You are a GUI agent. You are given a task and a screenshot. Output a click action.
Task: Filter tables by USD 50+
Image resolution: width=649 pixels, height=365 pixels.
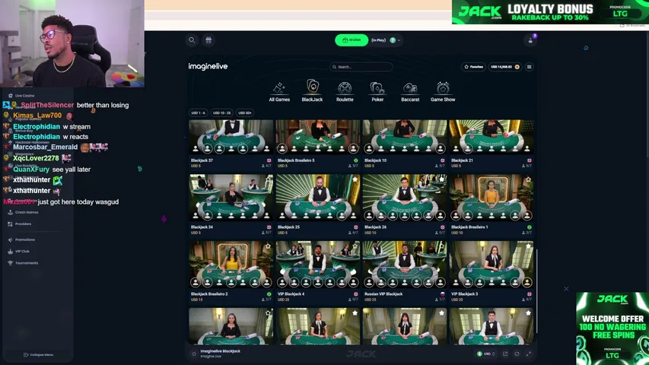click(x=245, y=113)
